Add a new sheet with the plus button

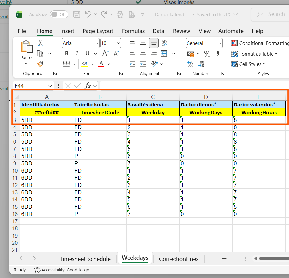pos(224,259)
